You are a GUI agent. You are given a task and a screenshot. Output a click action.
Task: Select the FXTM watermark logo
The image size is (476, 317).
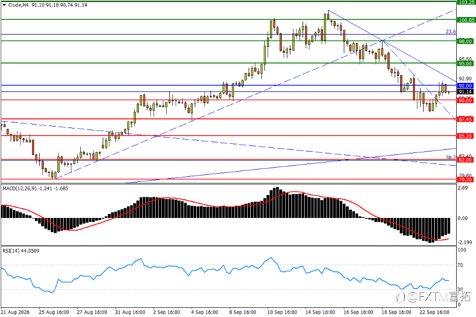[x=433, y=297]
